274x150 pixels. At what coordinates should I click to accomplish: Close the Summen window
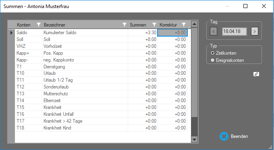pos(264,6)
